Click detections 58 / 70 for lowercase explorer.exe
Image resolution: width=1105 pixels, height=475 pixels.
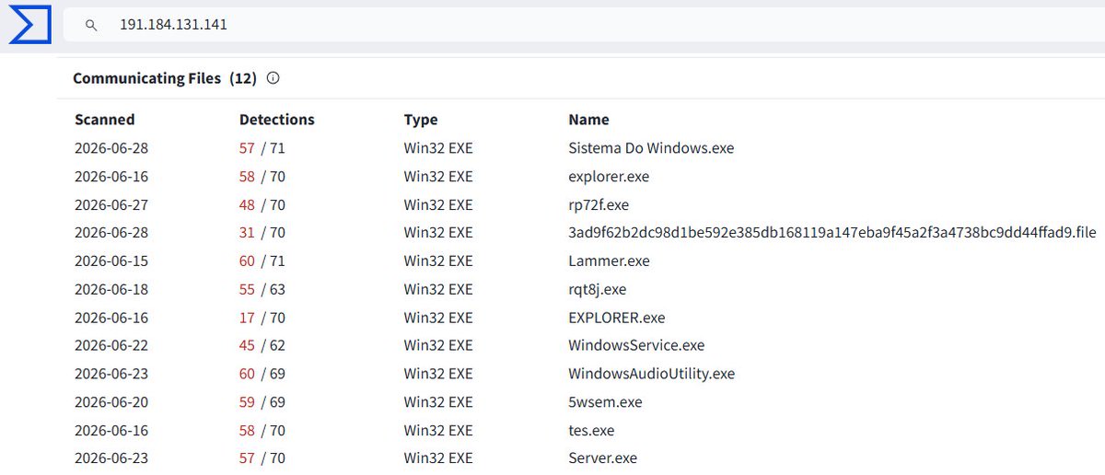tap(262, 177)
